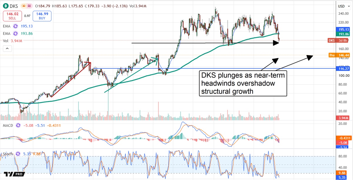
Task: Click the BUY 146.99 button
Action: point(43,16)
